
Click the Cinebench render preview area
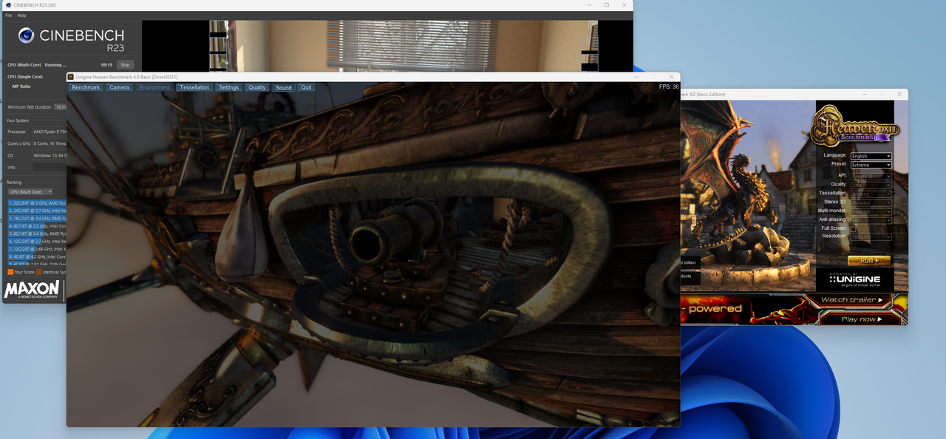(387, 46)
